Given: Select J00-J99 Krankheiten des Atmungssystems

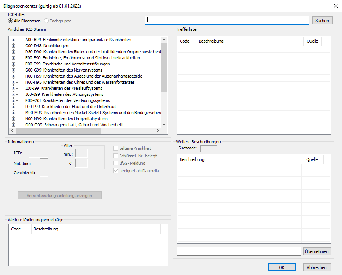Looking at the screenshot, I should 72,94.
